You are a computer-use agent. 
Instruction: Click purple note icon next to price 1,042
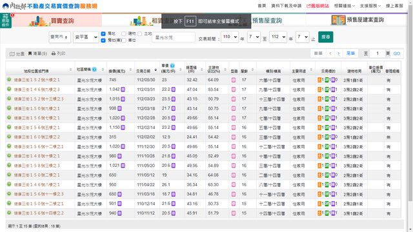(123, 90)
